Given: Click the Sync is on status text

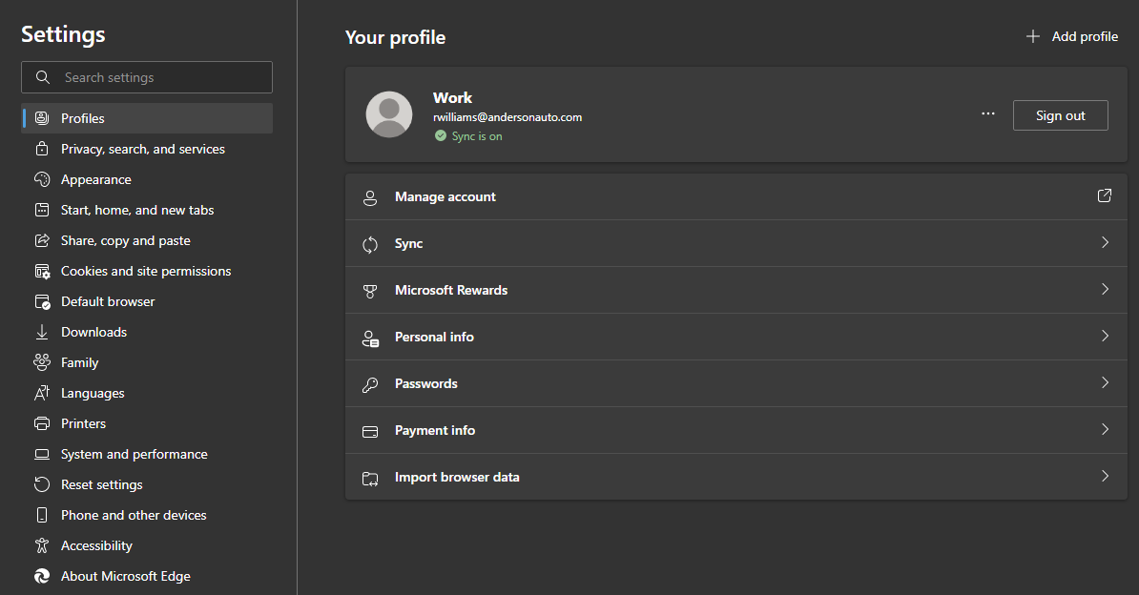Looking at the screenshot, I should click(477, 135).
